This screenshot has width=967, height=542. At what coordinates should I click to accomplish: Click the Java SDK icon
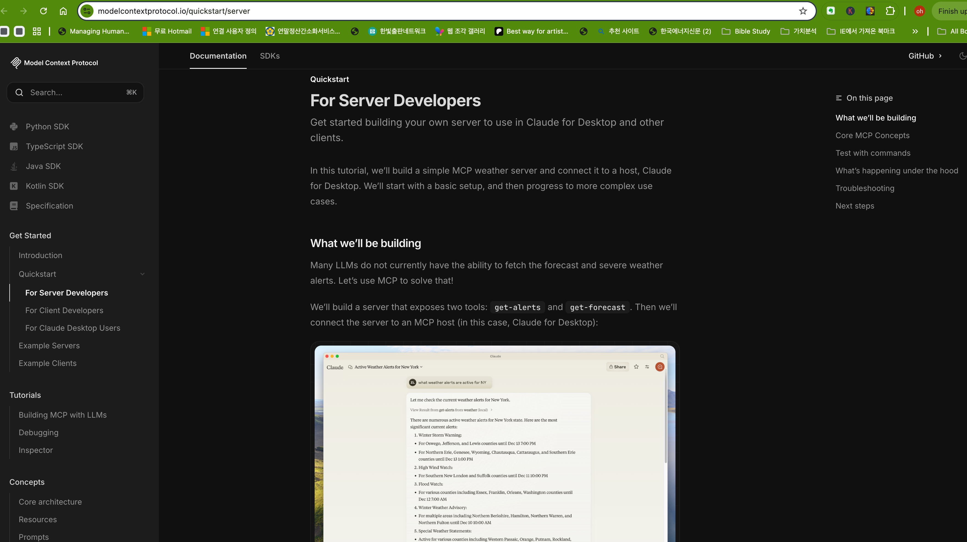point(14,166)
